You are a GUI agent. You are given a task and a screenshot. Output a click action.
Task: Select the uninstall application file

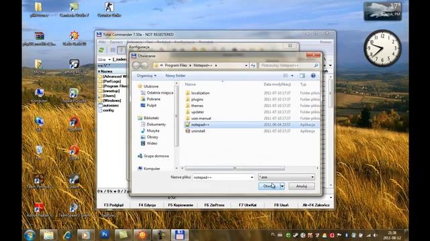252,131
